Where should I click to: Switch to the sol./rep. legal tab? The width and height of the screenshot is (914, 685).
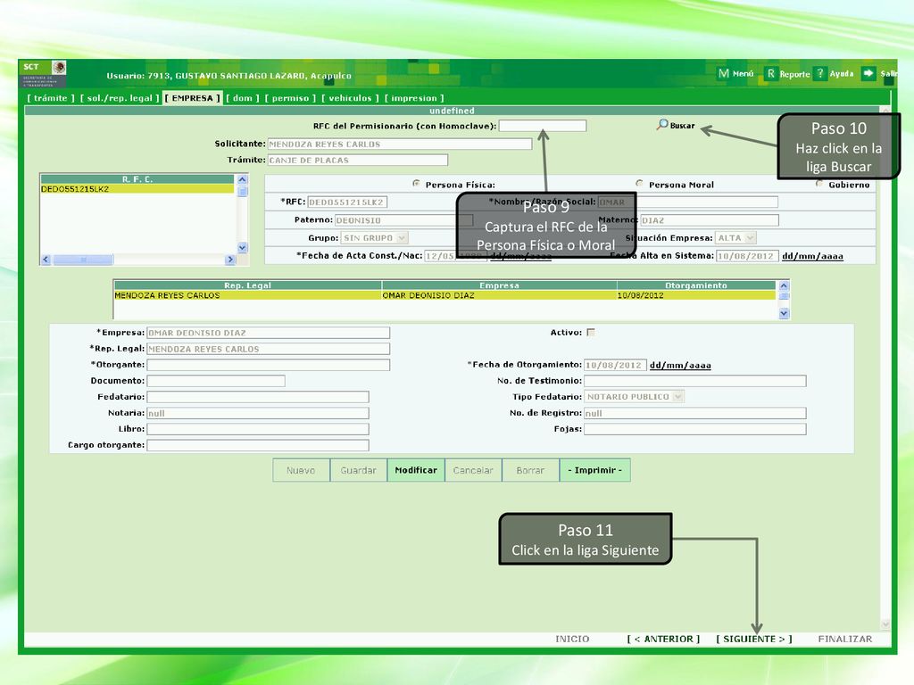click(x=120, y=98)
